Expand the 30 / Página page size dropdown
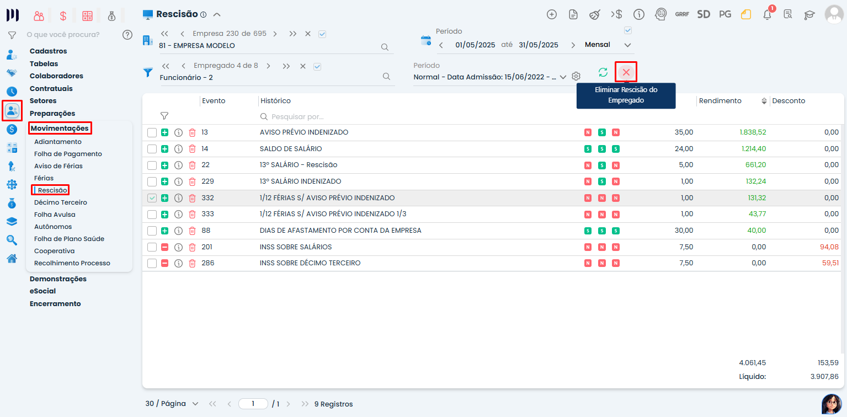The width and height of the screenshot is (847, 417). [x=195, y=404]
